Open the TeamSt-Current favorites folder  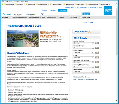(56, 4)
